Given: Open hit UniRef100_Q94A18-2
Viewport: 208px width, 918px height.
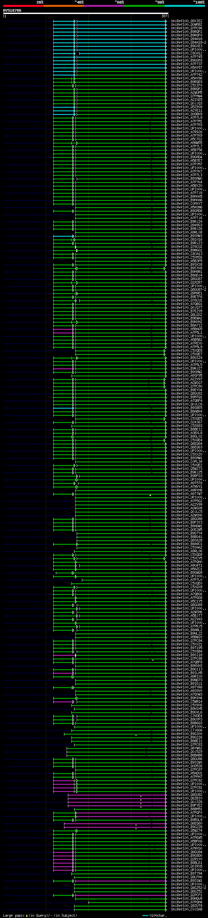Looking at the screenshot, I should click(188, 42).
